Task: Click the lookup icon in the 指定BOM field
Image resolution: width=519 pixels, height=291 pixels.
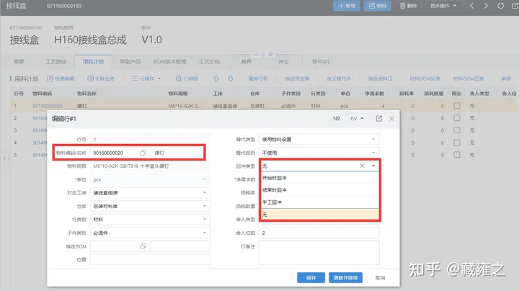Action: pos(143,246)
